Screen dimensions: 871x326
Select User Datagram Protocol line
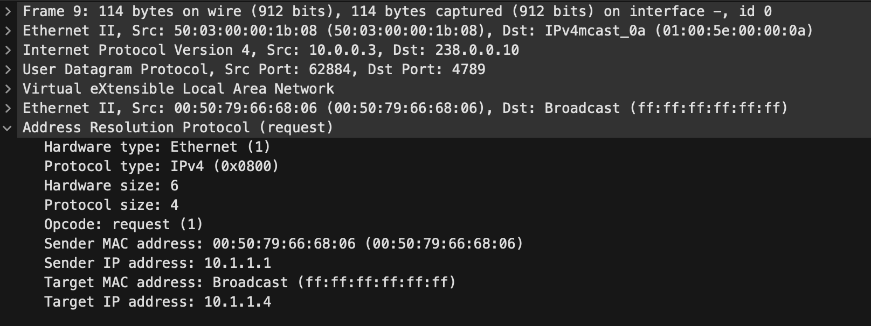(x=254, y=69)
